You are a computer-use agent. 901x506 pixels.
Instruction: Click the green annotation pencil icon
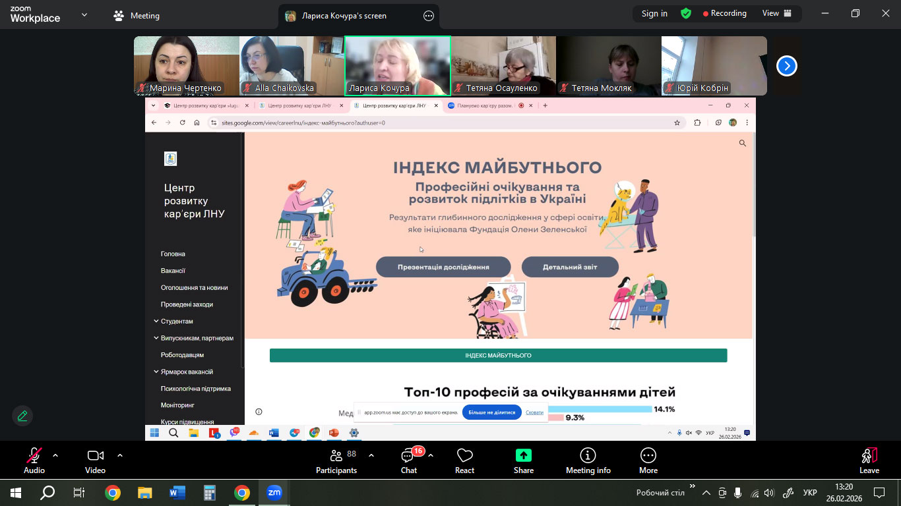(22, 416)
